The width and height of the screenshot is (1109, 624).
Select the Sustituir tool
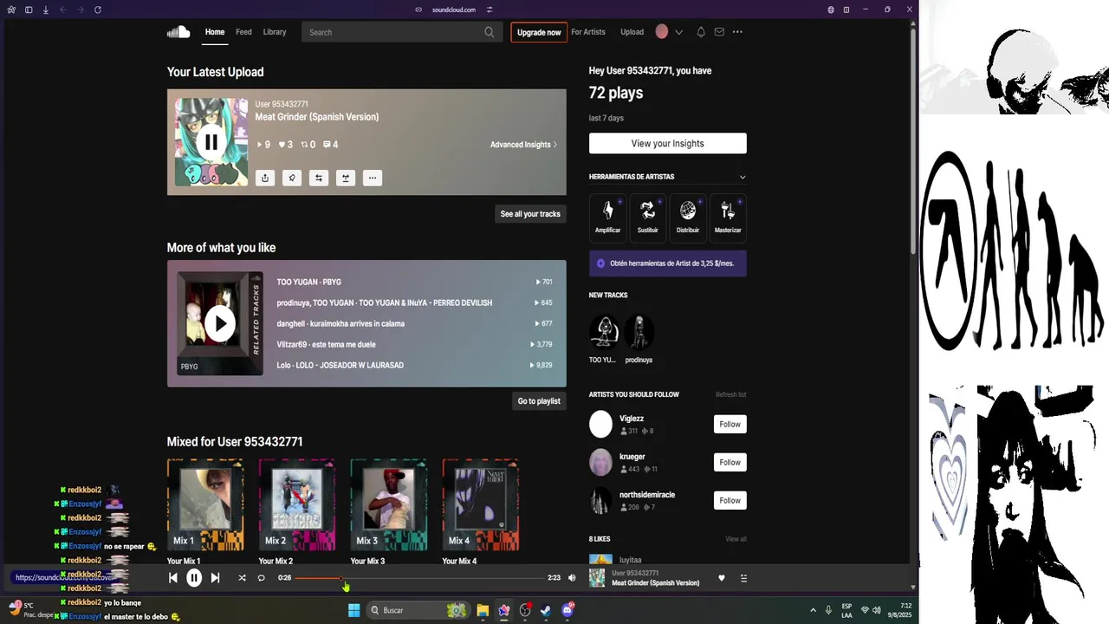pyautogui.click(x=647, y=218)
